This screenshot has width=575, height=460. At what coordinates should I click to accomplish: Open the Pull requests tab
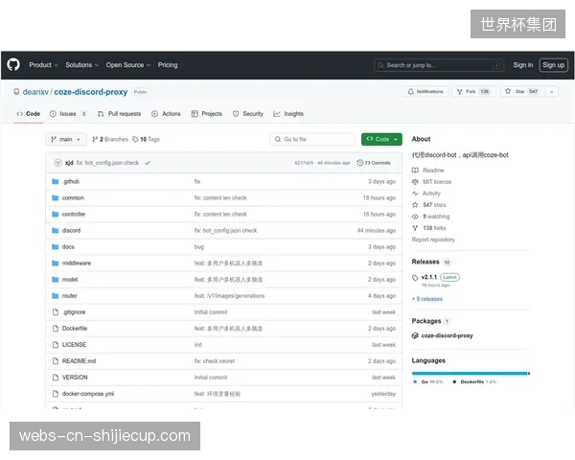click(119, 114)
